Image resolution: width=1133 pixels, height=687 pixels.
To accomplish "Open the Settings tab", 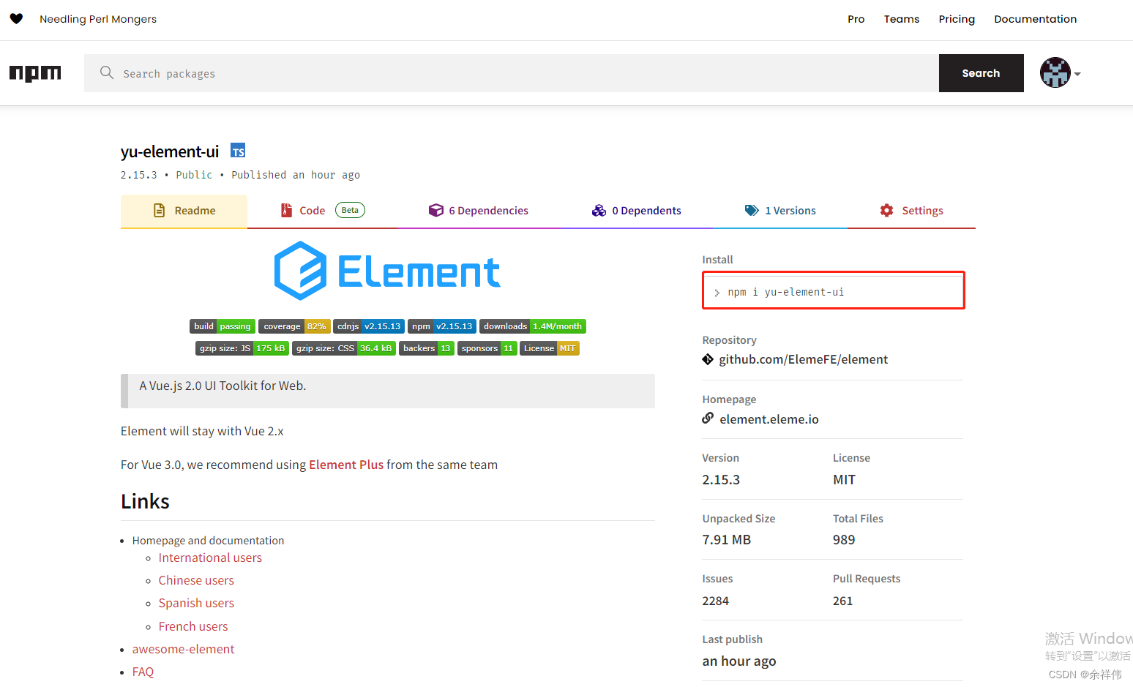I will pyautogui.click(x=911, y=211).
